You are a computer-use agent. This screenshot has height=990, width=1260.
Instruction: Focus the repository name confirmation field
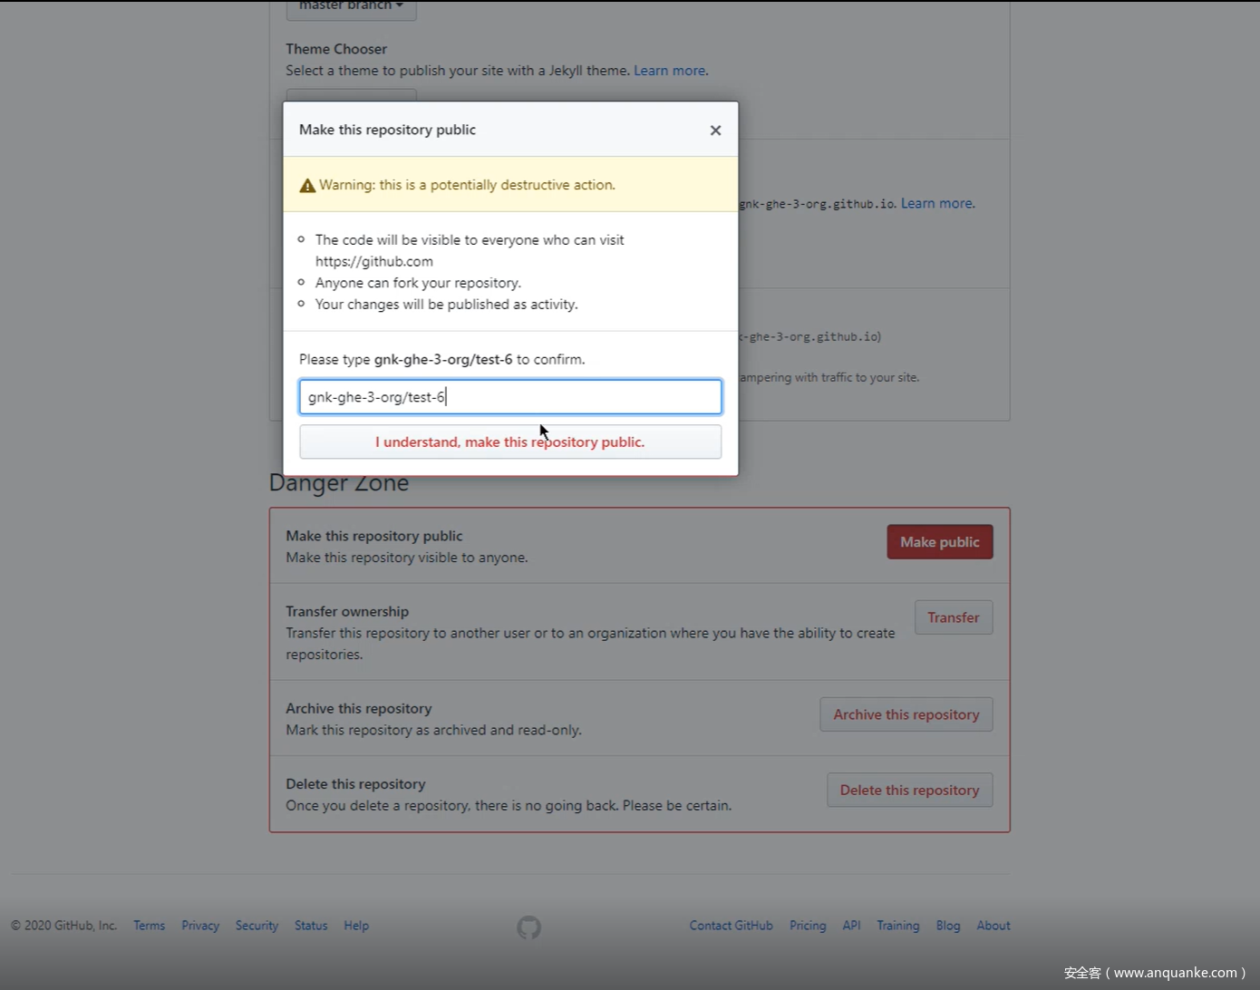(510, 397)
